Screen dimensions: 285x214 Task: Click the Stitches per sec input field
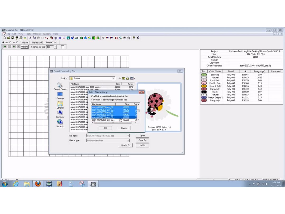50,47
